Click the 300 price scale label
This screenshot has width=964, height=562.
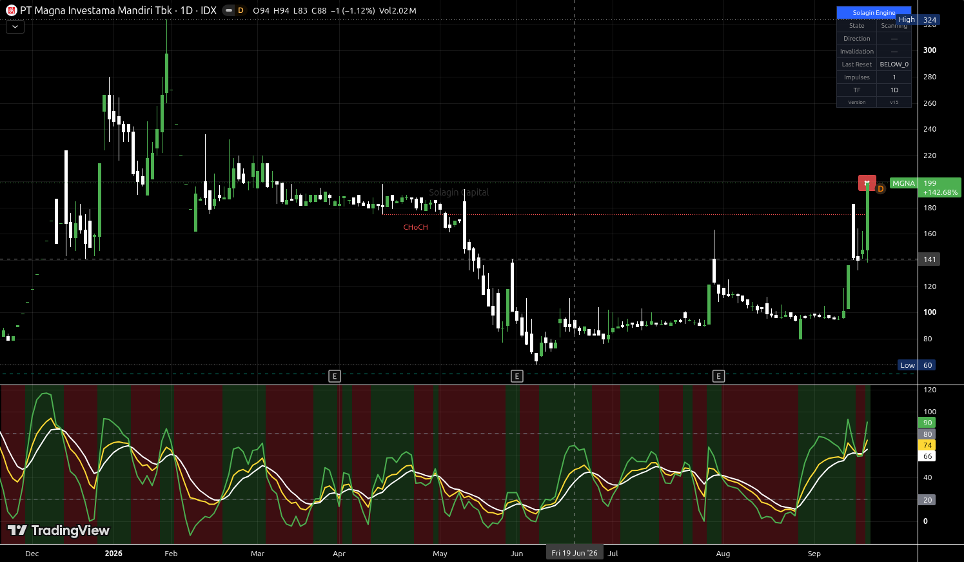pyautogui.click(x=930, y=50)
